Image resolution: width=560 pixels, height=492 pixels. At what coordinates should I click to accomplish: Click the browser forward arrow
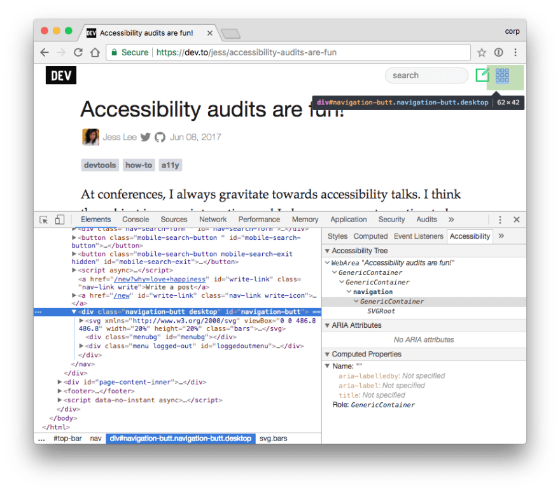tap(62, 53)
